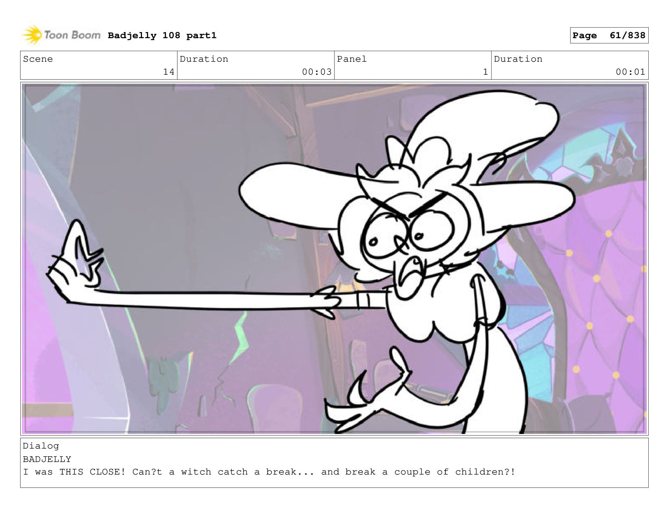Click the speaker name 'BADJELLY'

click(x=47, y=459)
